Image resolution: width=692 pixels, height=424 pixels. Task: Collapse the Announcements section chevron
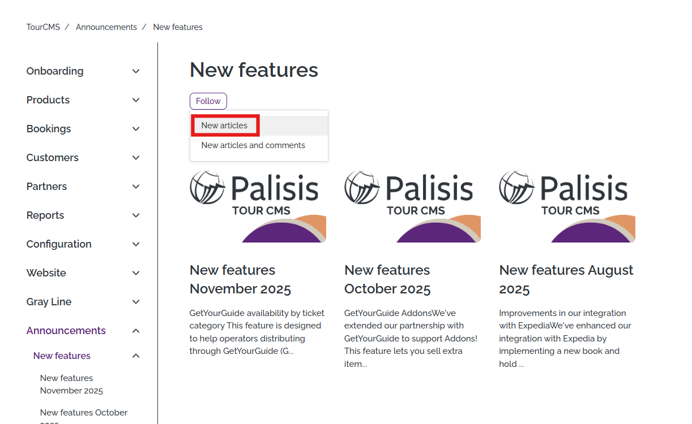coord(136,331)
